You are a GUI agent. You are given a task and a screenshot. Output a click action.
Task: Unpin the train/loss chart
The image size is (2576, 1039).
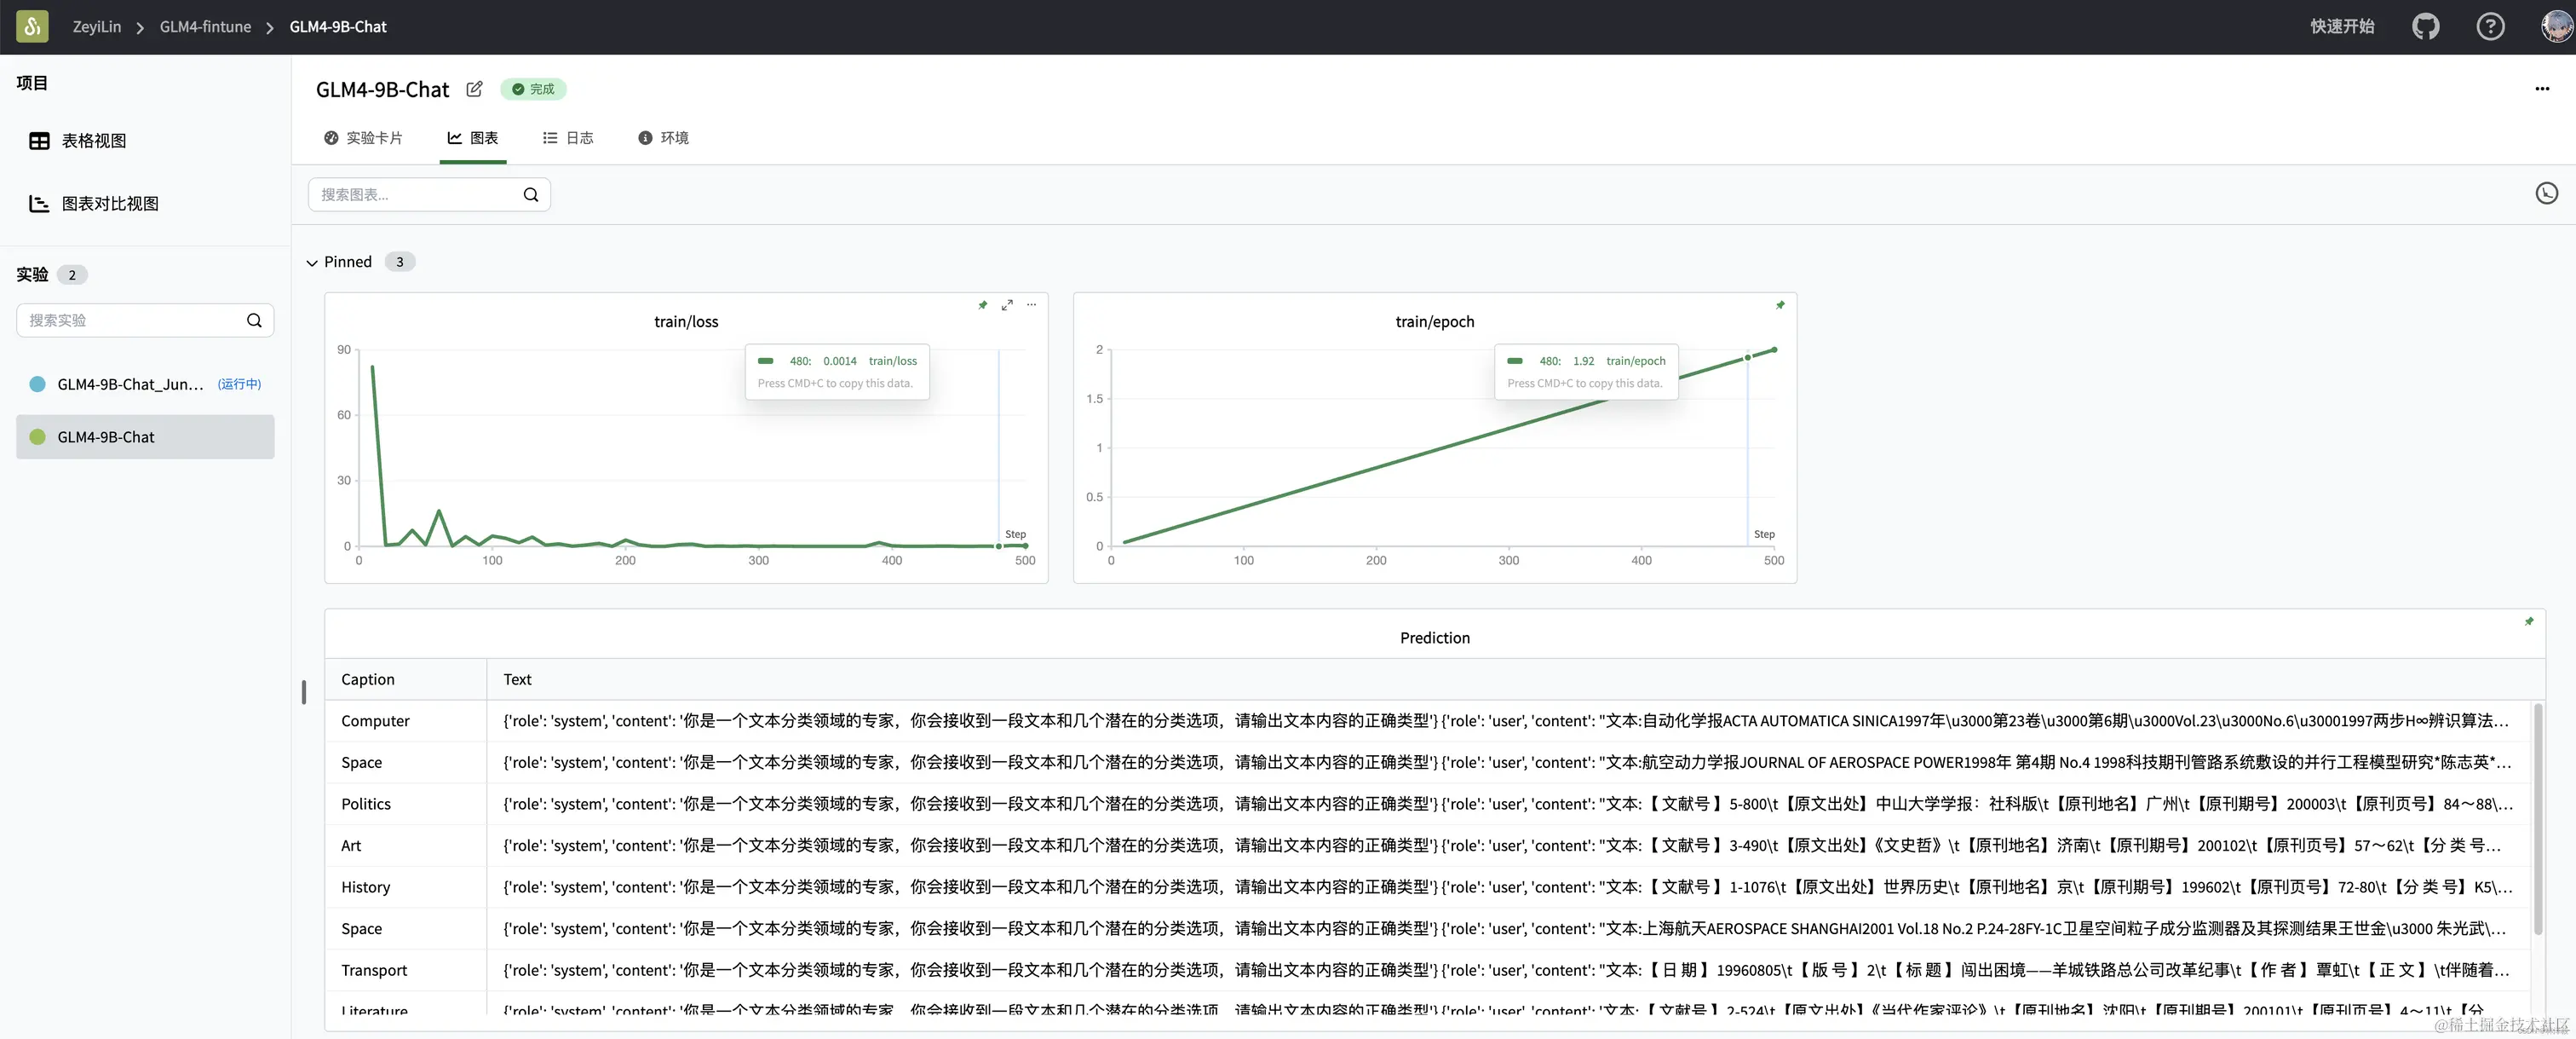coord(982,305)
